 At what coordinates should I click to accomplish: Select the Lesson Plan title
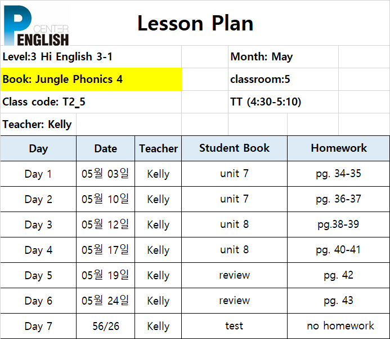coord(195,23)
